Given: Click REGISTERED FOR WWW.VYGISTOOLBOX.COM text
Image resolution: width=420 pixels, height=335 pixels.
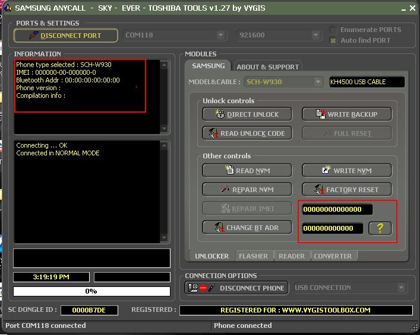Looking at the screenshot, I should (296, 310).
